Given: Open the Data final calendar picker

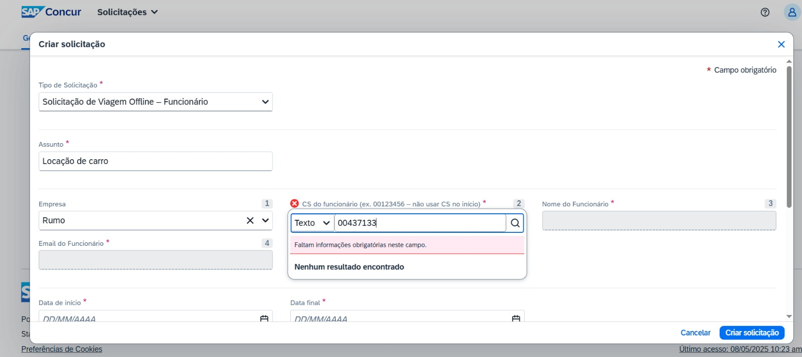Looking at the screenshot, I should 516,318.
